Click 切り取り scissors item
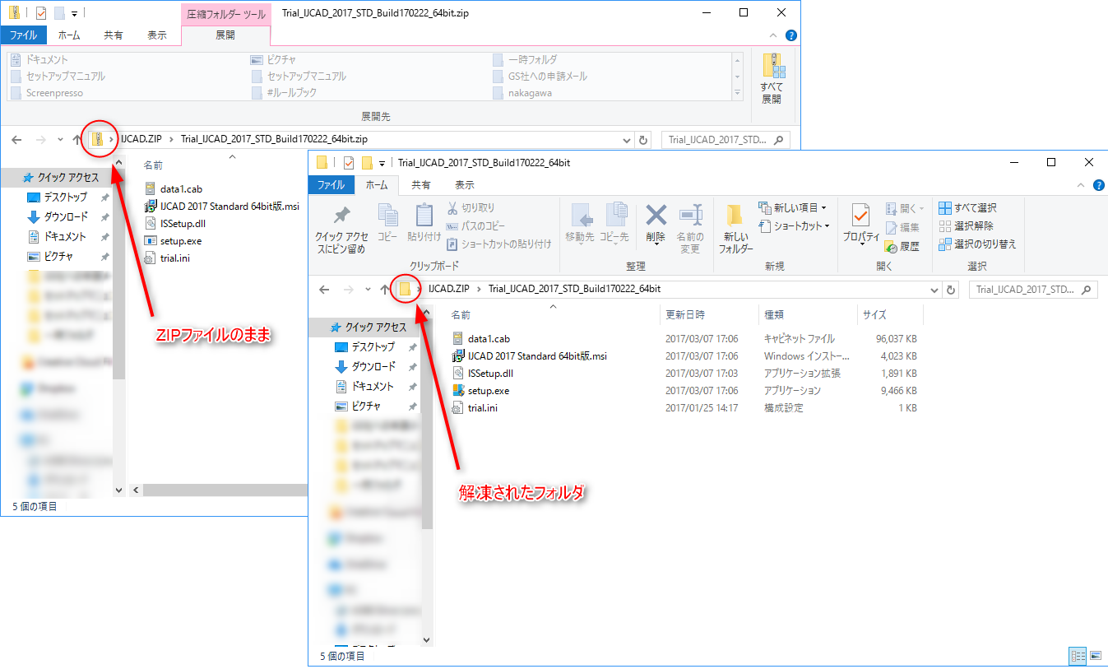 [x=471, y=208]
